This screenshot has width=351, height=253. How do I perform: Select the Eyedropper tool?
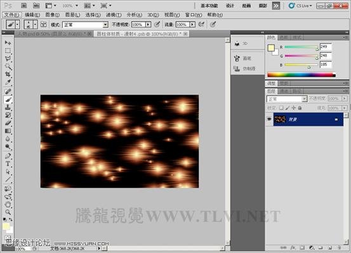tap(8, 82)
